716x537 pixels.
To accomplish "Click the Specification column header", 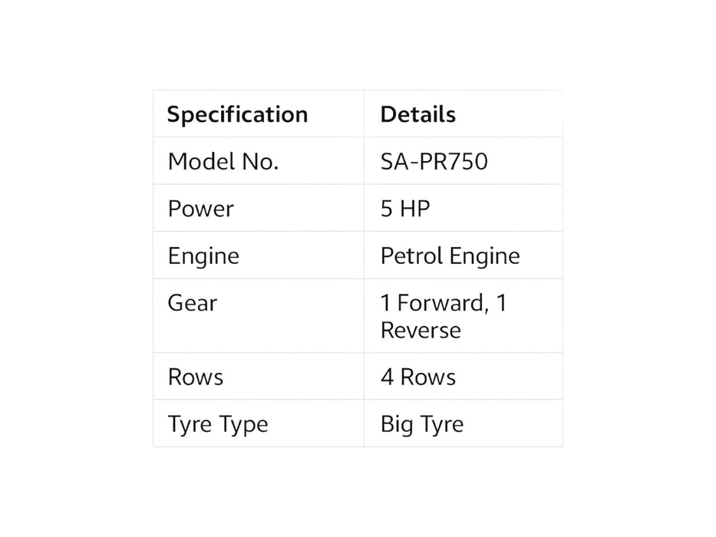I will click(x=237, y=115).
